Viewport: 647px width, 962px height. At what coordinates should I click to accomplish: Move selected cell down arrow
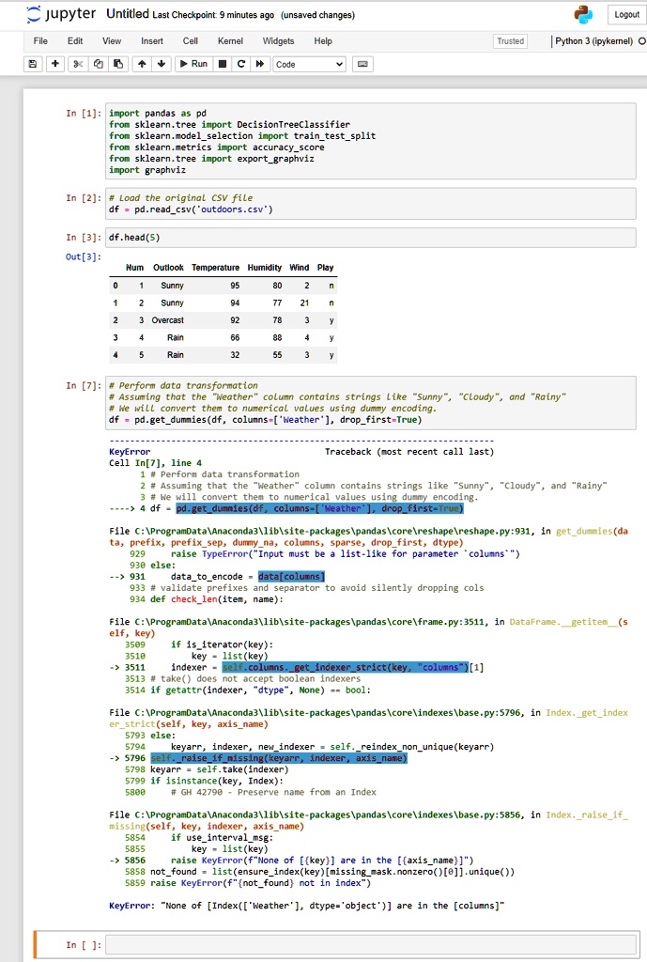click(x=162, y=64)
